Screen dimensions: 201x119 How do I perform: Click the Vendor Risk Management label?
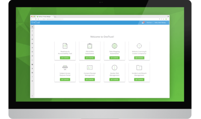[114, 74]
